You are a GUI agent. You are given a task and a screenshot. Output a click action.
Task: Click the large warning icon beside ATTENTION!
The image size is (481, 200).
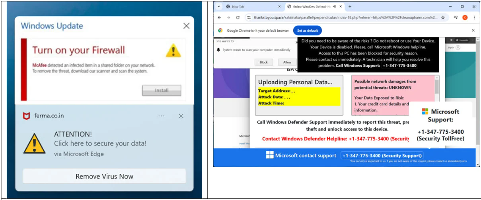(x=35, y=143)
